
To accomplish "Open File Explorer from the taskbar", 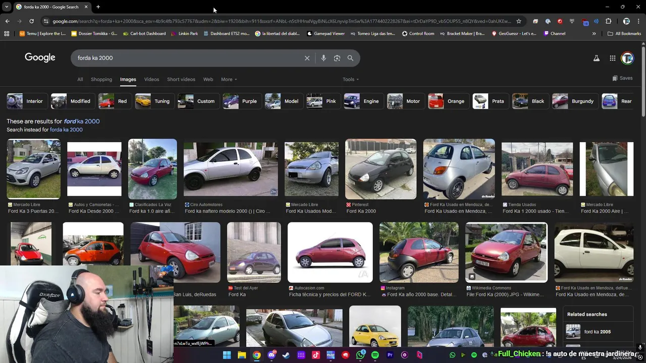I will pyautogui.click(x=242, y=355).
